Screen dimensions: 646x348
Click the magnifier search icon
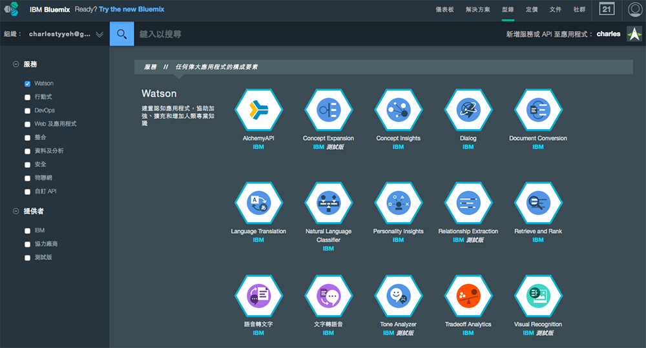[x=121, y=34]
